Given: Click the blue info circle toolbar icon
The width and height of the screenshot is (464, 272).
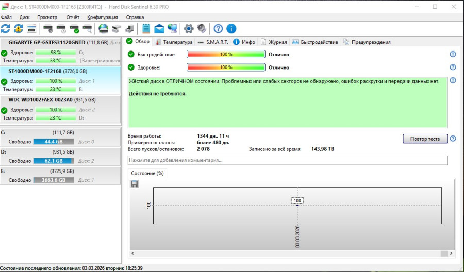Looking at the screenshot, I should pos(231,28).
